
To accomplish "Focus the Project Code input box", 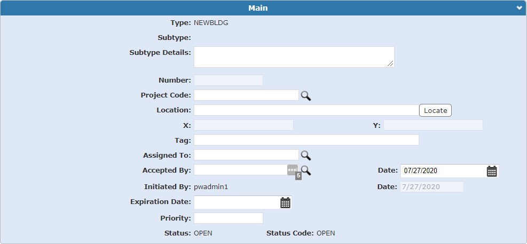I will 246,95.
